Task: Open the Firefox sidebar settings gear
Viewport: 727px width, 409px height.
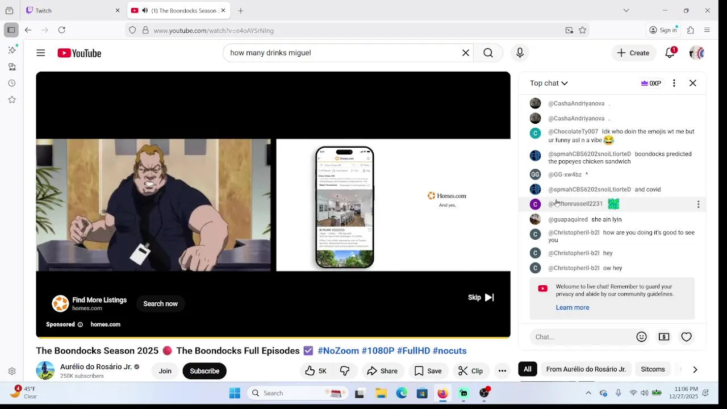Action: [x=12, y=372]
